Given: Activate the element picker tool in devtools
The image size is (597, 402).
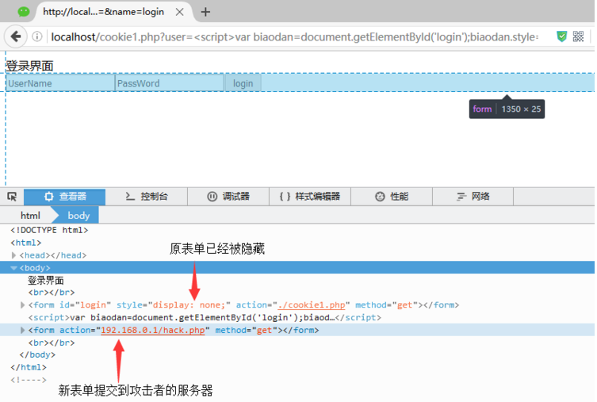Looking at the screenshot, I should pos(12,197).
